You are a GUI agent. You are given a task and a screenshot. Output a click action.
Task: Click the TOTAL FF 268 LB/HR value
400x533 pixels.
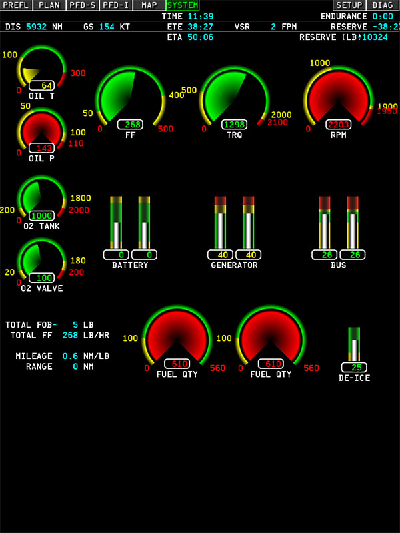click(x=71, y=336)
